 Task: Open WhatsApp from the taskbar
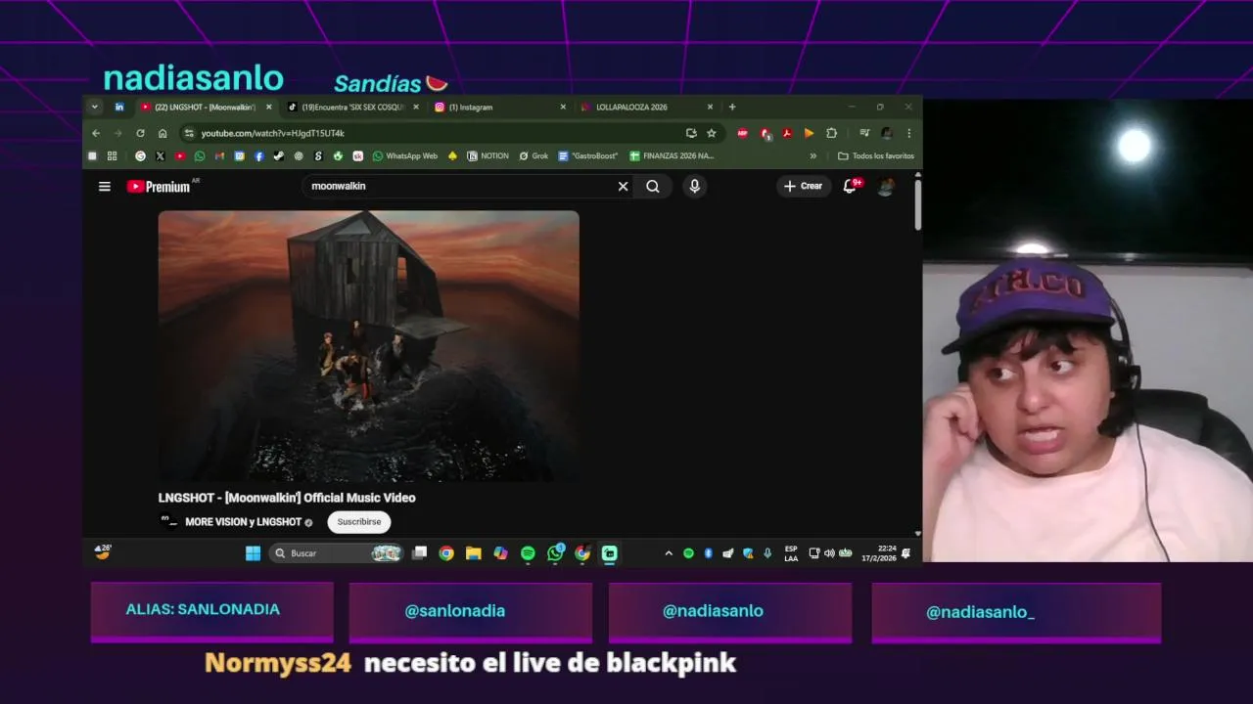[555, 553]
